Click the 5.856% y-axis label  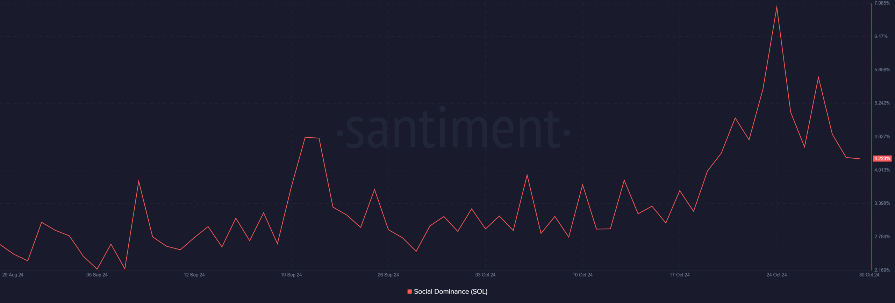(882, 70)
